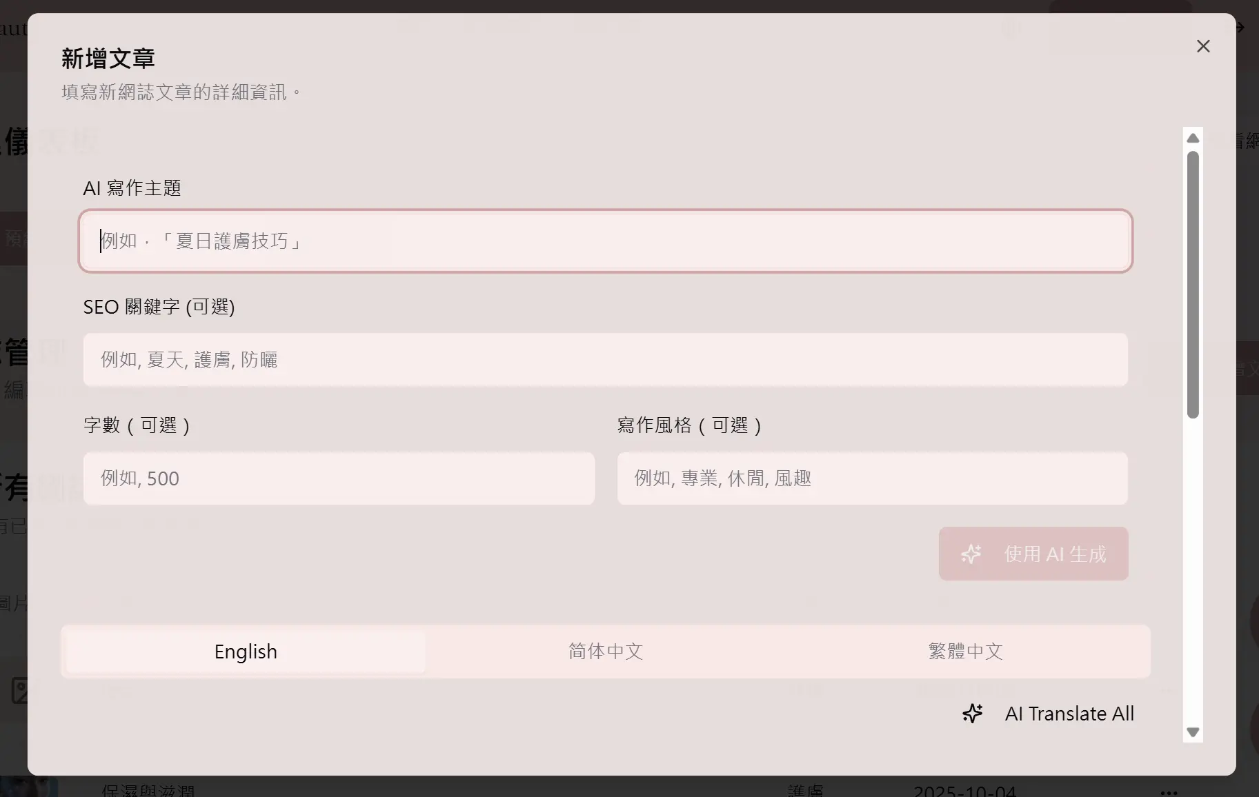This screenshot has height=797, width=1259.
Task: Click the scrollbar up arrow in the dialog
Action: (x=1193, y=139)
